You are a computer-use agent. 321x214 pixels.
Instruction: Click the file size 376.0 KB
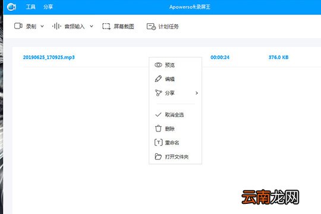(x=278, y=57)
